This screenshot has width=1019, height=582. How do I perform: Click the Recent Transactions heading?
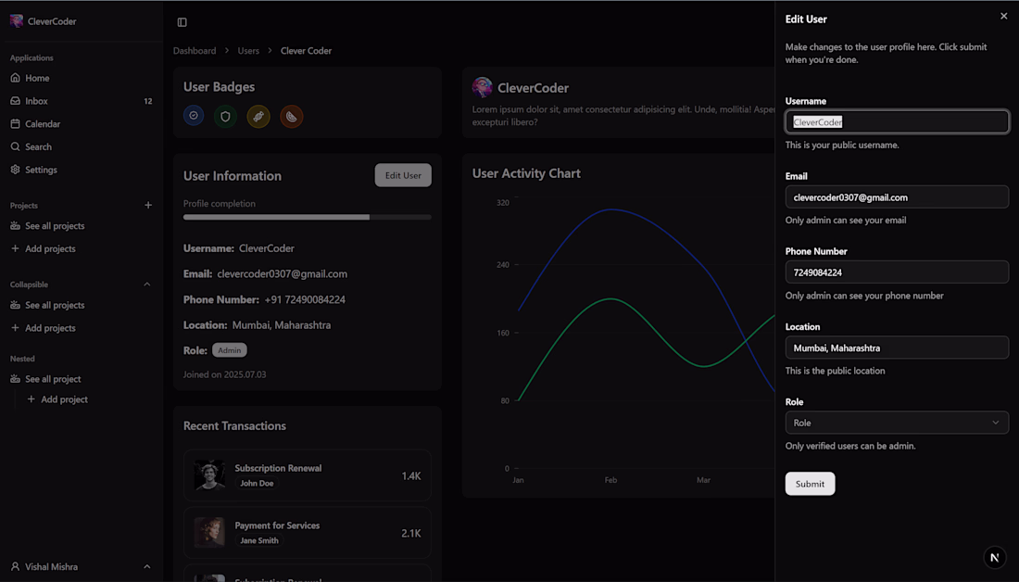point(234,426)
